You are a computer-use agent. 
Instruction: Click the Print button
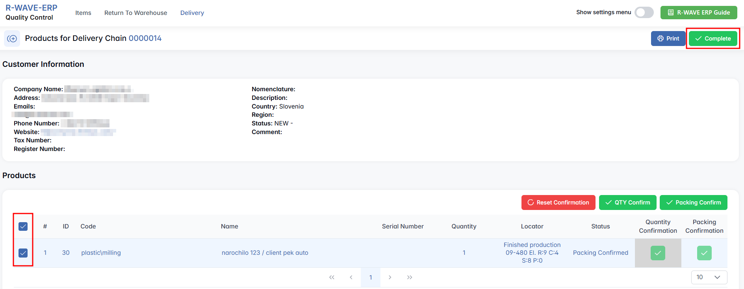point(668,39)
